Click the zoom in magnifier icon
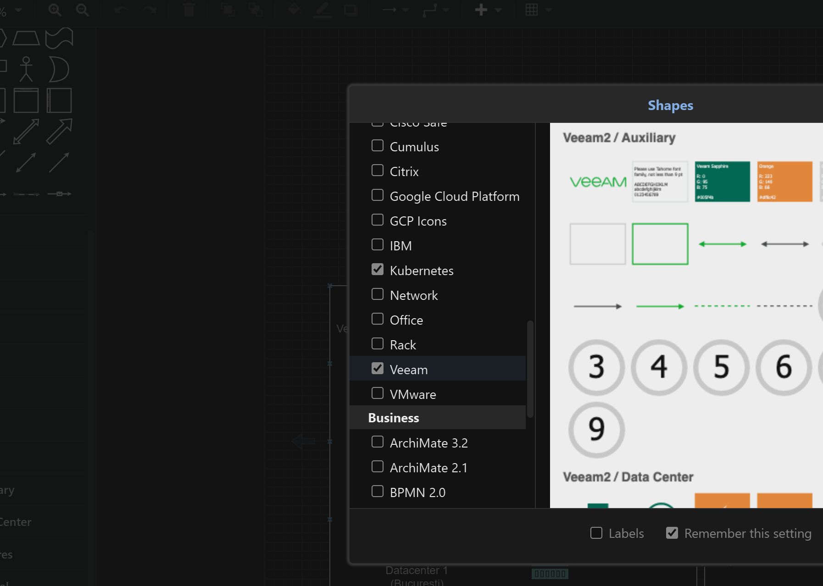 pyautogui.click(x=55, y=10)
